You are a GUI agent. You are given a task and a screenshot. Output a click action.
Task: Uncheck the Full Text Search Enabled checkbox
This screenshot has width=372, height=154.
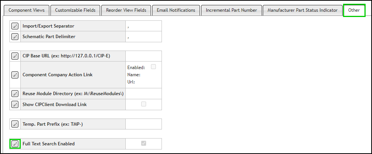143,143
